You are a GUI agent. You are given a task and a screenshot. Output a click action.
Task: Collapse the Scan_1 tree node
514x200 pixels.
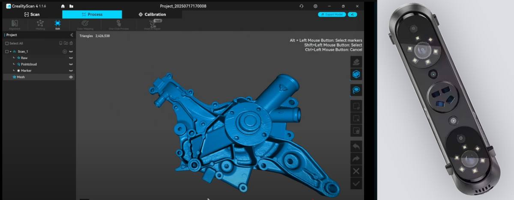click(11, 51)
